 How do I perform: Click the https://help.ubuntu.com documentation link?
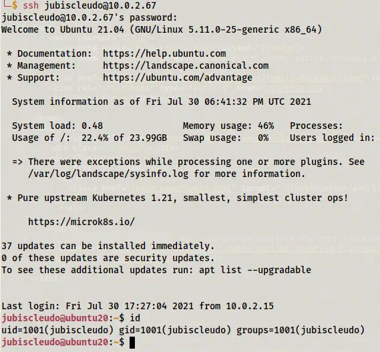pyautogui.click(x=164, y=53)
